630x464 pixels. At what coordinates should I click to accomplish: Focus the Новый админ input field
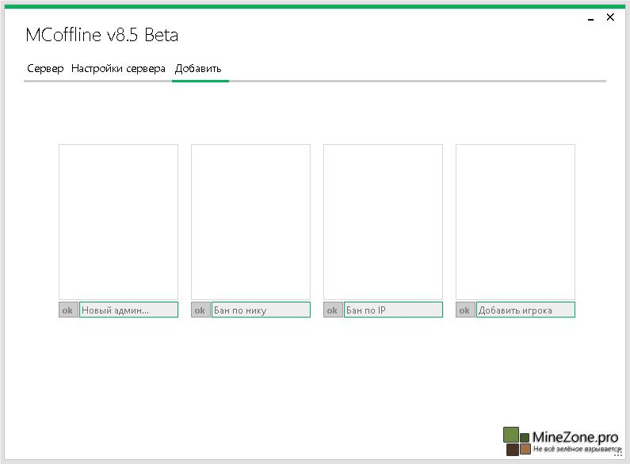[x=128, y=310]
